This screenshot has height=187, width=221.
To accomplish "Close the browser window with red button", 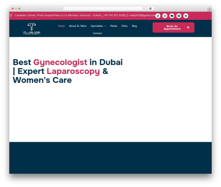I will (13, 8).
